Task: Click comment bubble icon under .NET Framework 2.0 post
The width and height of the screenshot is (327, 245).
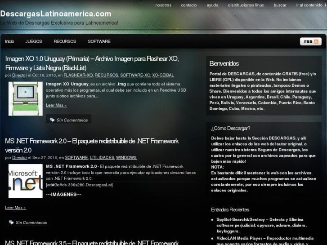Action: click(11, 223)
